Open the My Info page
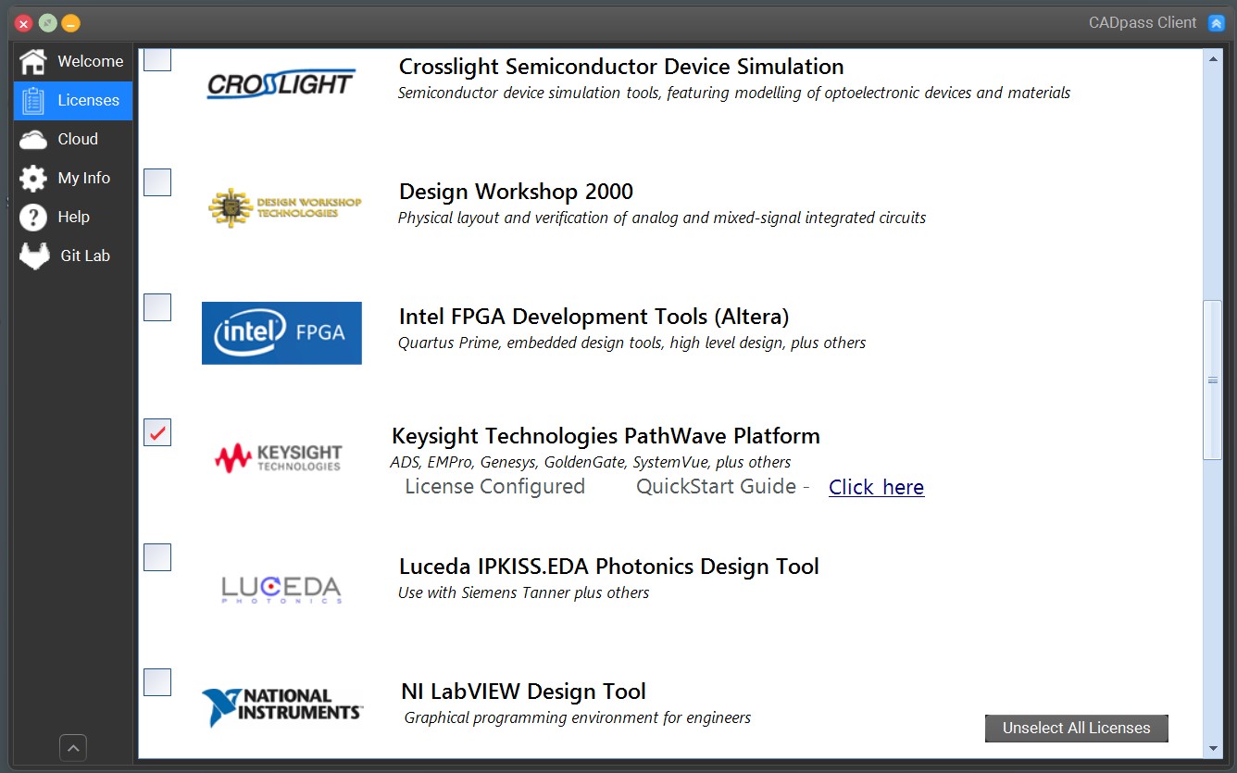1237x773 pixels. (x=73, y=178)
